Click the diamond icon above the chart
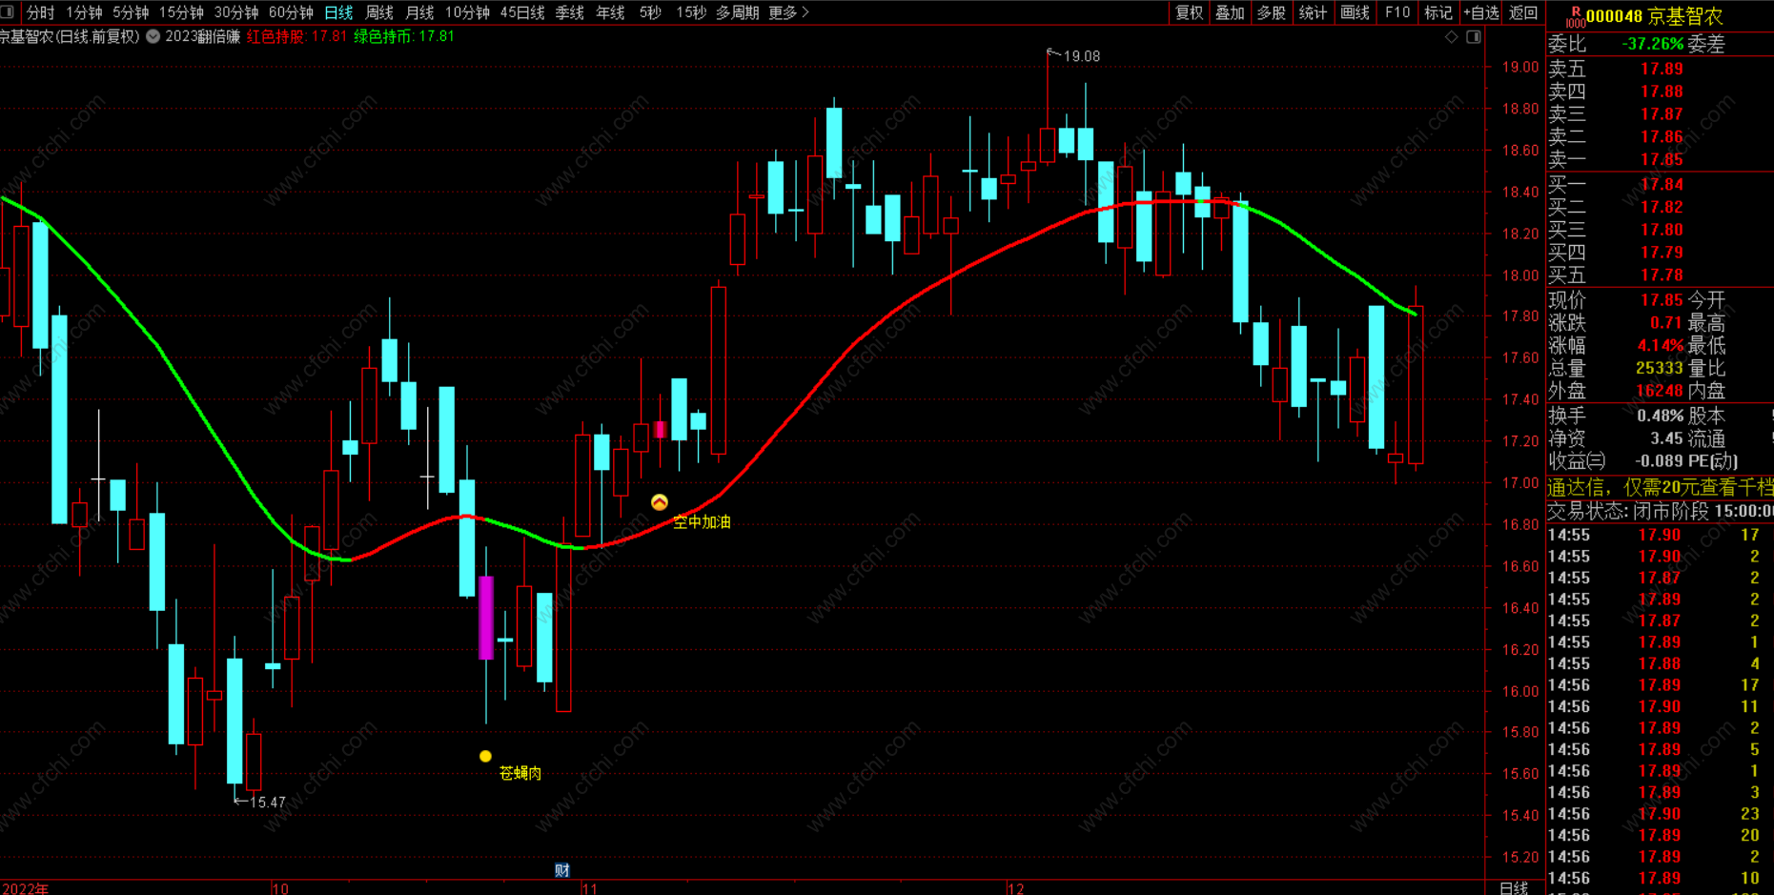This screenshot has width=1774, height=895. 1451,37
